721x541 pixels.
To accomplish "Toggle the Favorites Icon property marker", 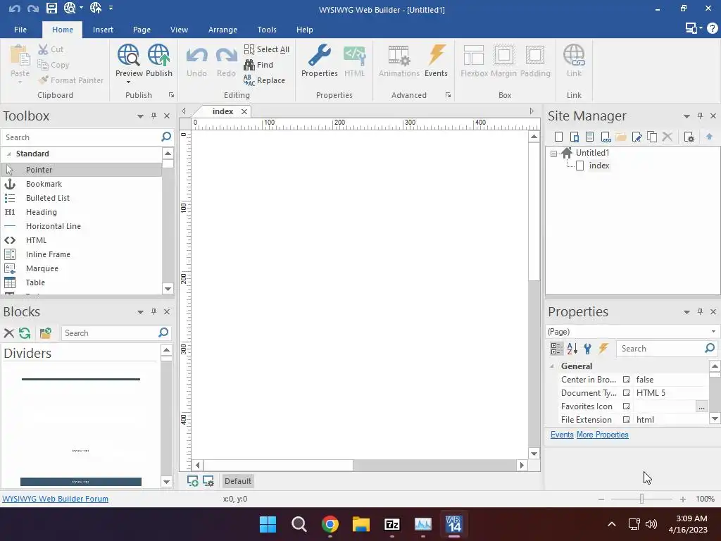I will [x=626, y=406].
